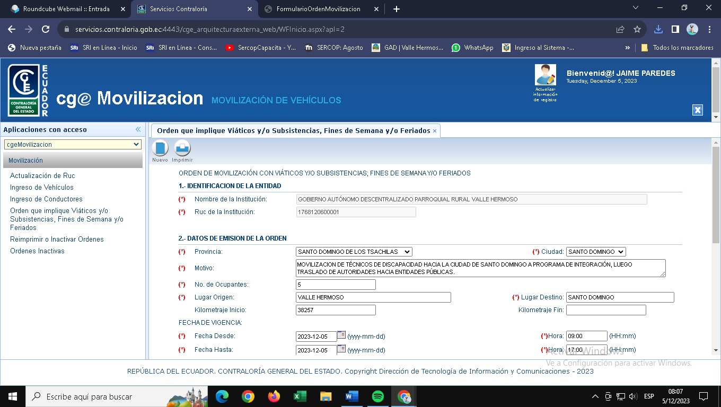Viewport: 721px width, 407px height.
Task: Click the No. de Ocupantes field
Action: tap(335, 285)
